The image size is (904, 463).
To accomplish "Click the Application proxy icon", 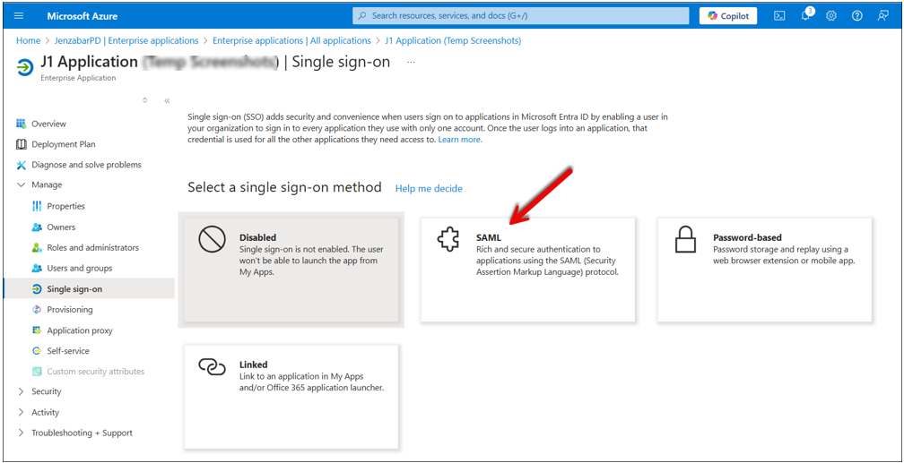I will (x=37, y=330).
